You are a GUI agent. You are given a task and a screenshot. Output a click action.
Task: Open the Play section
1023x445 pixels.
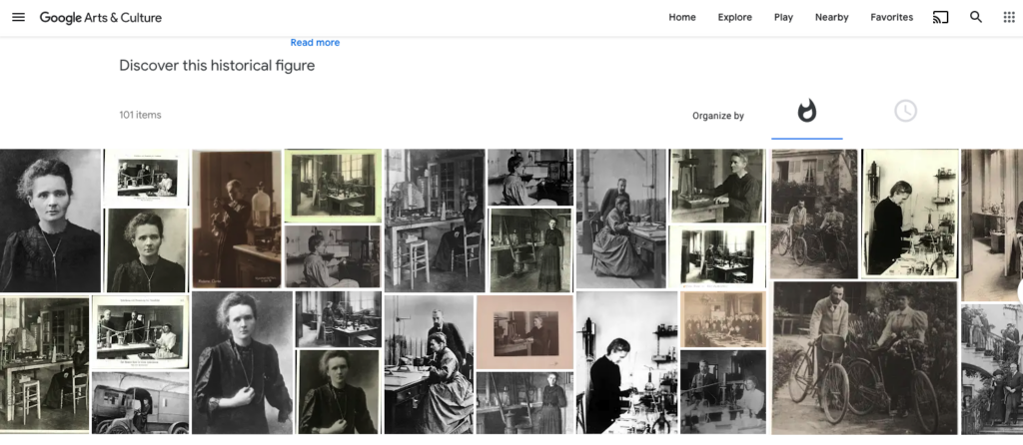coord(783,18)
